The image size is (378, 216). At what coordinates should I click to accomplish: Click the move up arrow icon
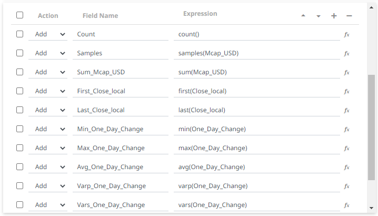click(303, 16)
